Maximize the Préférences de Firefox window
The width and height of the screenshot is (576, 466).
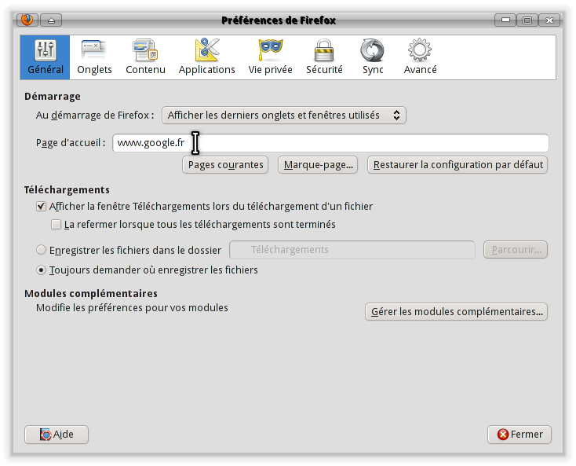[527, 20]
